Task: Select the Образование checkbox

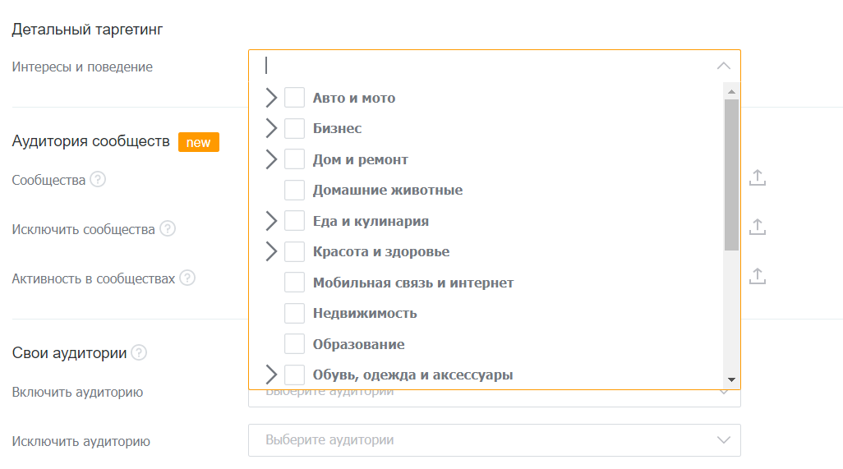Action: 295,344
